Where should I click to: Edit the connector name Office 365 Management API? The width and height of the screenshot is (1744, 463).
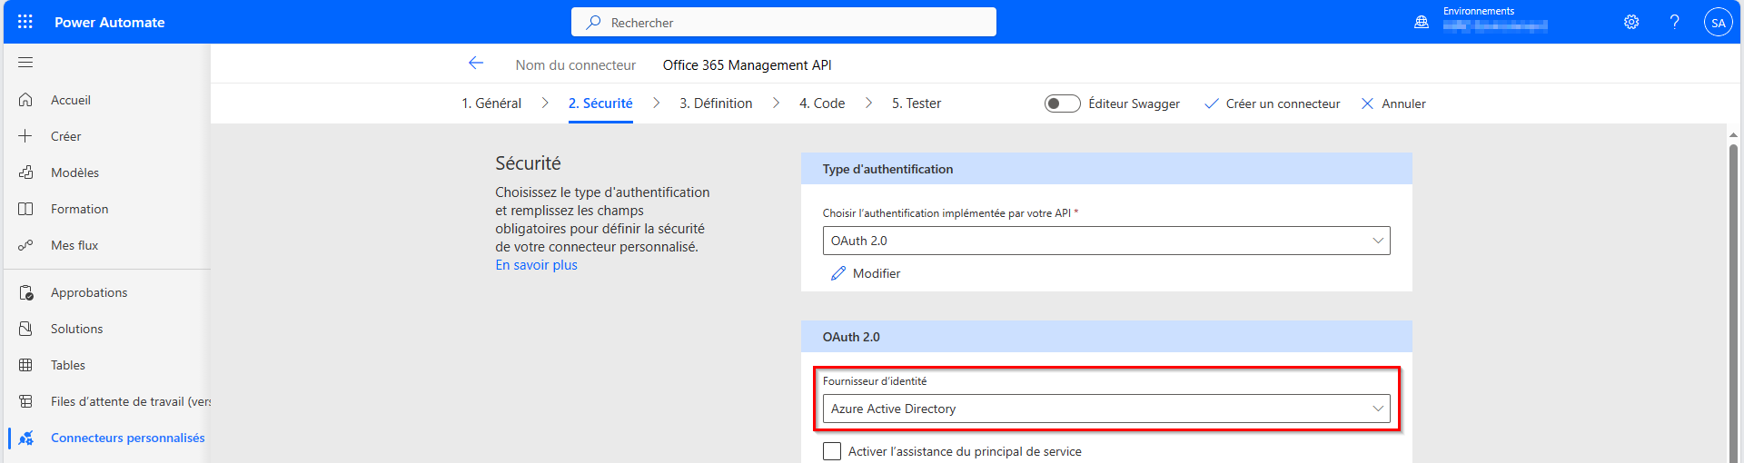coord(747,65)
